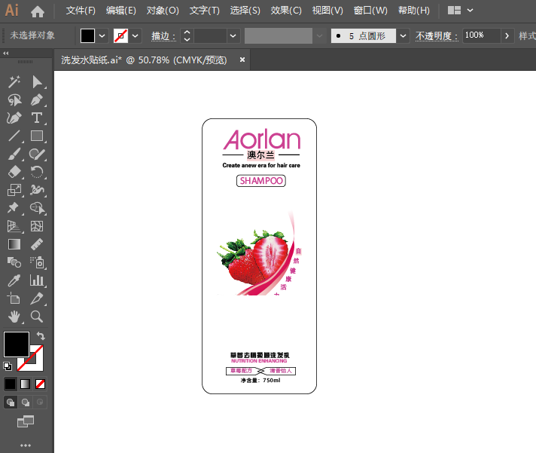
Task: Open the 文件(F) menu
Action: pyautogui.click(x=81, y=11)
